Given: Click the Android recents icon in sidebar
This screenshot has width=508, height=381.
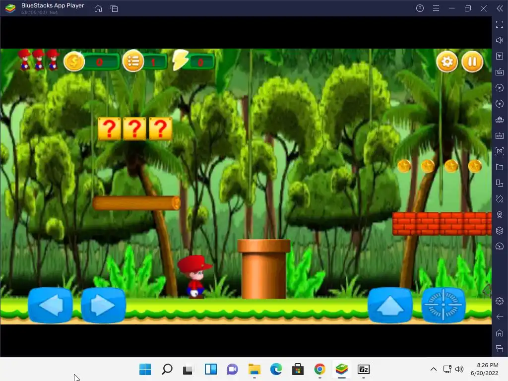Looking at the screenshot, I should click(500, 349).
